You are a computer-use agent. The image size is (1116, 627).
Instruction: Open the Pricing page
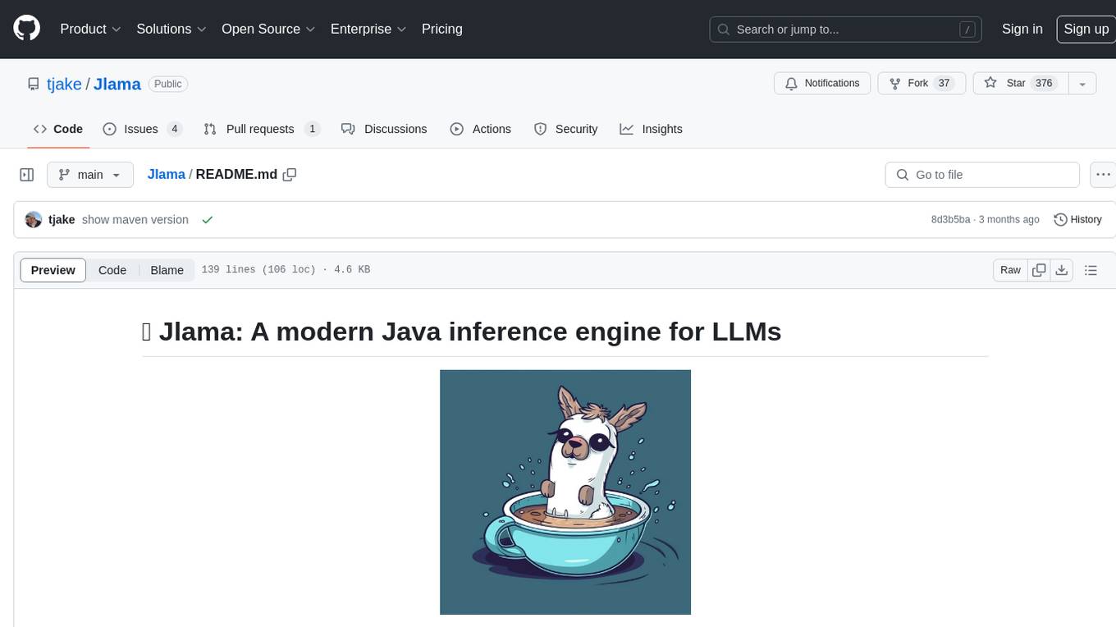(x=442, y=29)
